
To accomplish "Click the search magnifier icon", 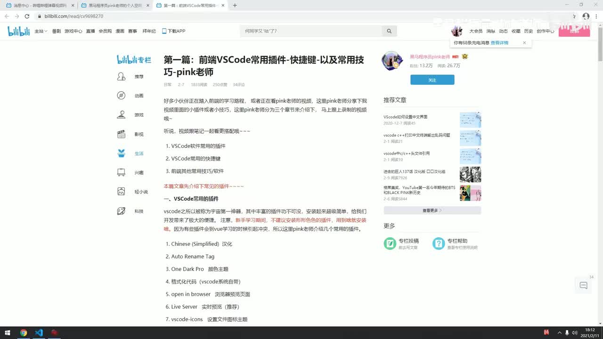I will tap(389, 31).
